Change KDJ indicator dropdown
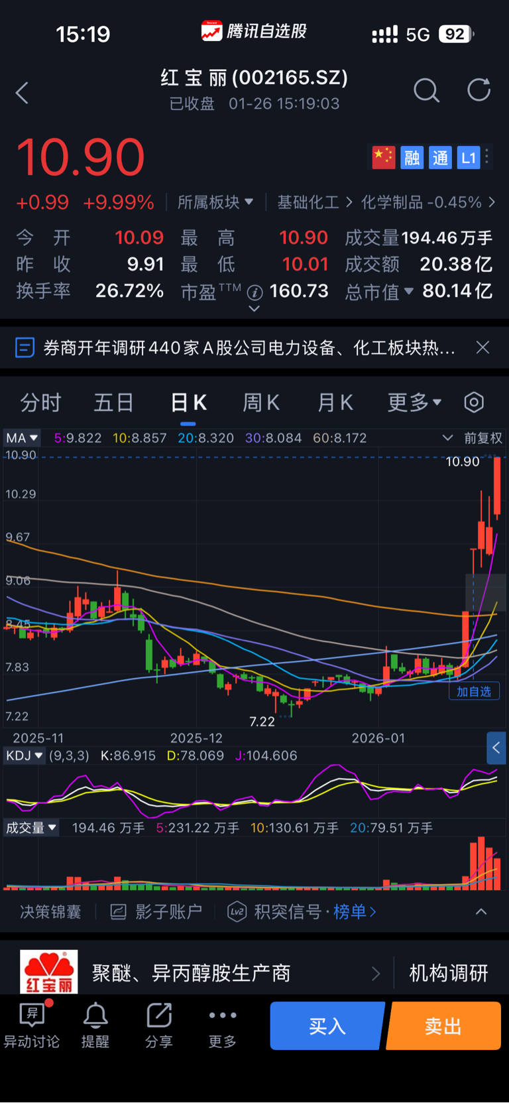Image resolution: width=509 pixels, height=1103 pixels. pyautogui.click(x=25, y=755)
